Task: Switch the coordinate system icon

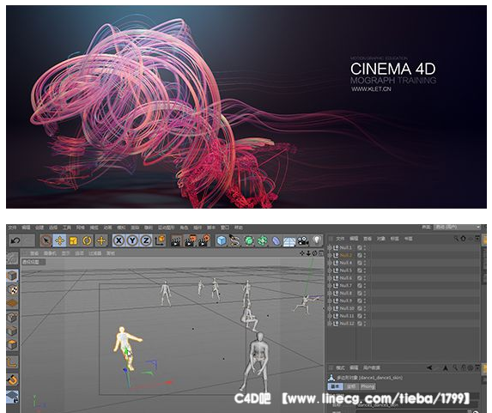Action: [x=160, y=240]
